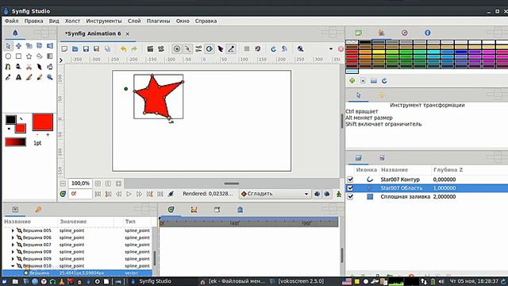Expand Вершина 006 tree row
Screen dimensions: 508x286
[x=13, y=238]
